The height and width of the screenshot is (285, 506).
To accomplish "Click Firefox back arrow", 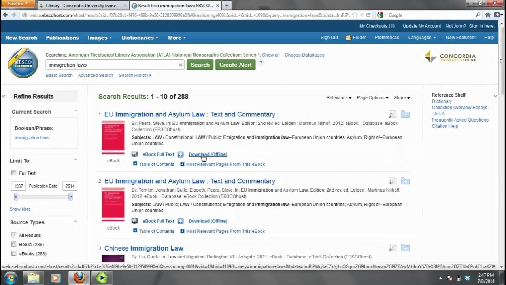I will point(5,15).
